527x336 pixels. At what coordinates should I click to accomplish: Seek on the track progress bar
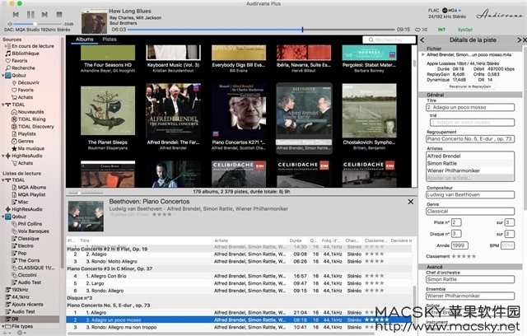[261, 30]
